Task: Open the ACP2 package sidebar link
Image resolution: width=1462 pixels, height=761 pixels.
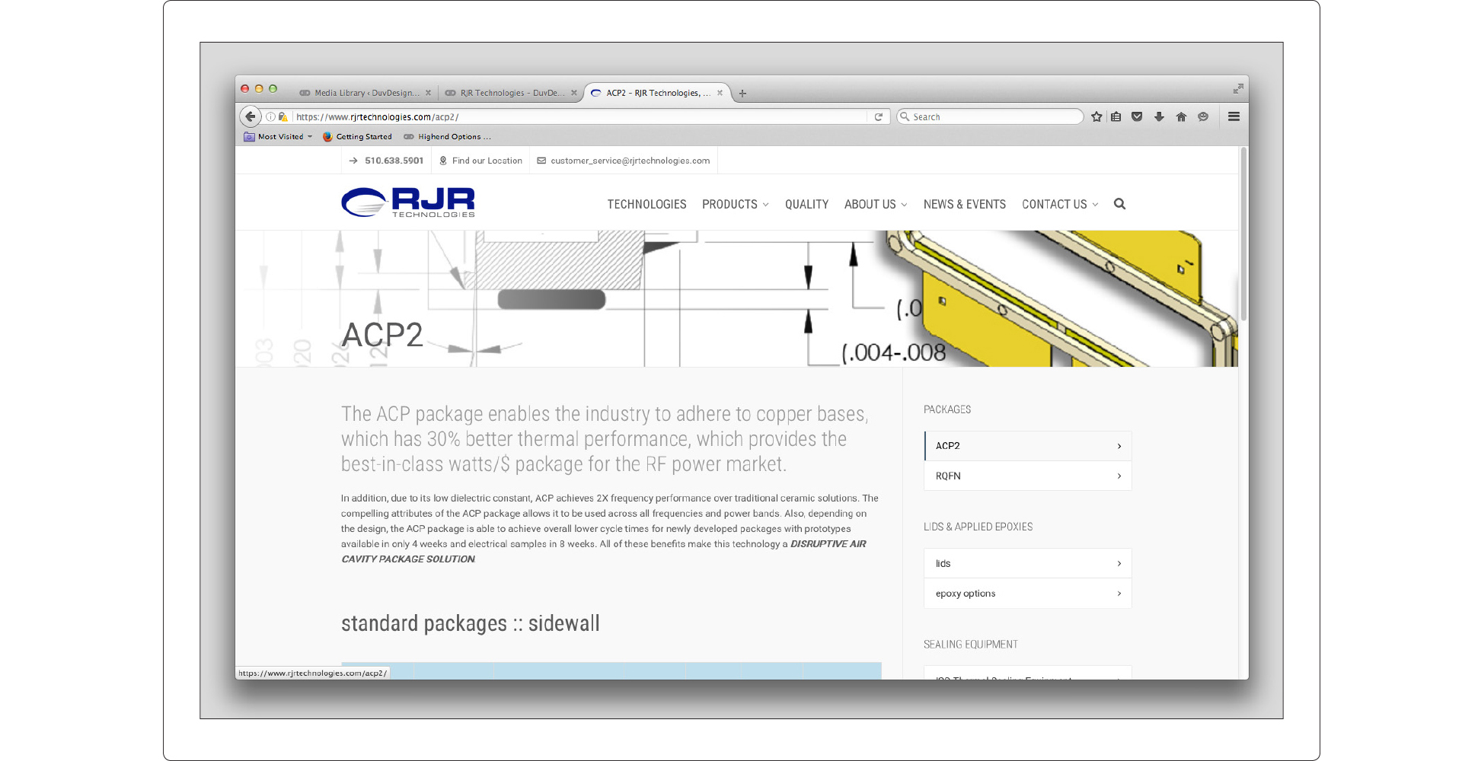Action: click(1028, 446)
